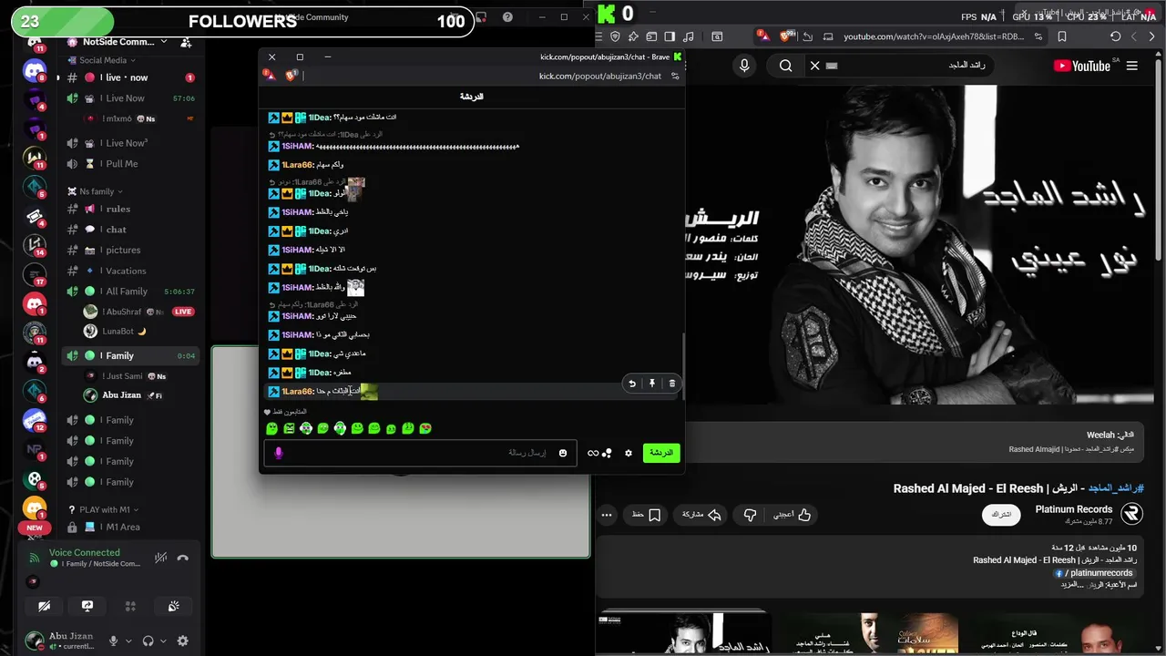Insert heart-eyes emote from quick emote row
Image resolution: width=1166 pixels, height=656 pixels.
coord(425,428)
